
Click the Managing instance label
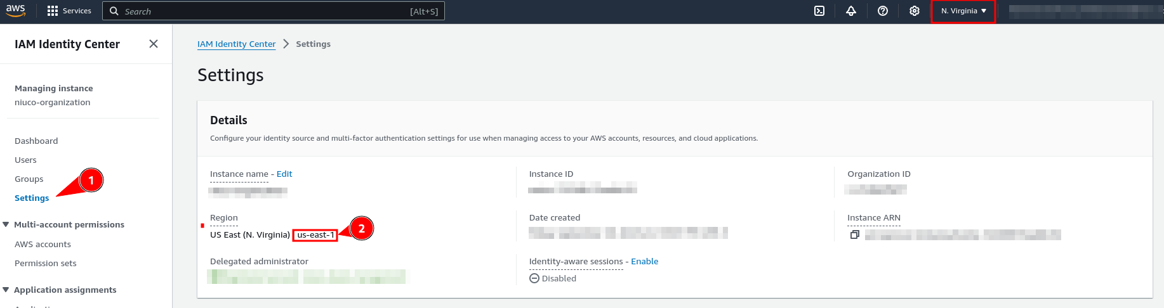[x=54, y=88]
